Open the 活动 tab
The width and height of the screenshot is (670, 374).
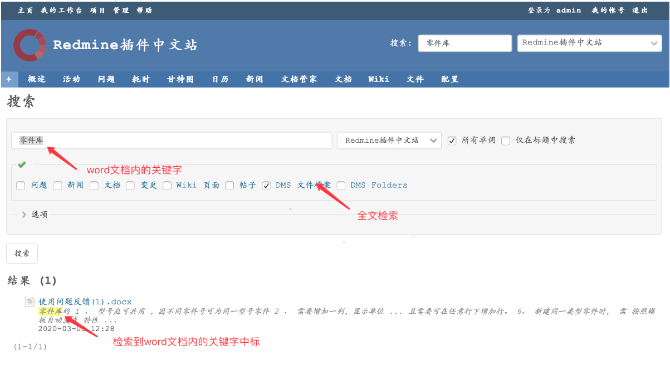coord(71,79)
